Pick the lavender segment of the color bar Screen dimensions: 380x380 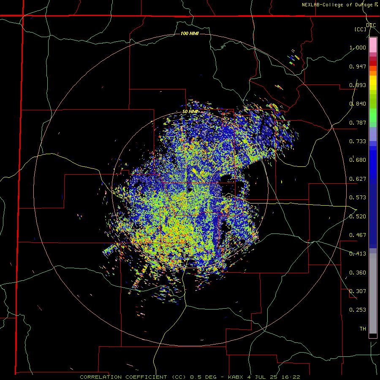point(373,134)
